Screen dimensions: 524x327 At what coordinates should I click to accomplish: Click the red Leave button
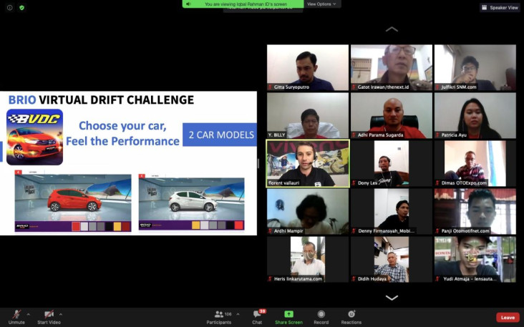coord(508,317)
